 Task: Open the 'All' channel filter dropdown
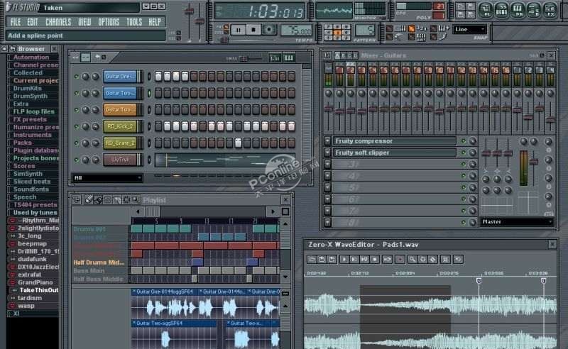coord(107,177)
